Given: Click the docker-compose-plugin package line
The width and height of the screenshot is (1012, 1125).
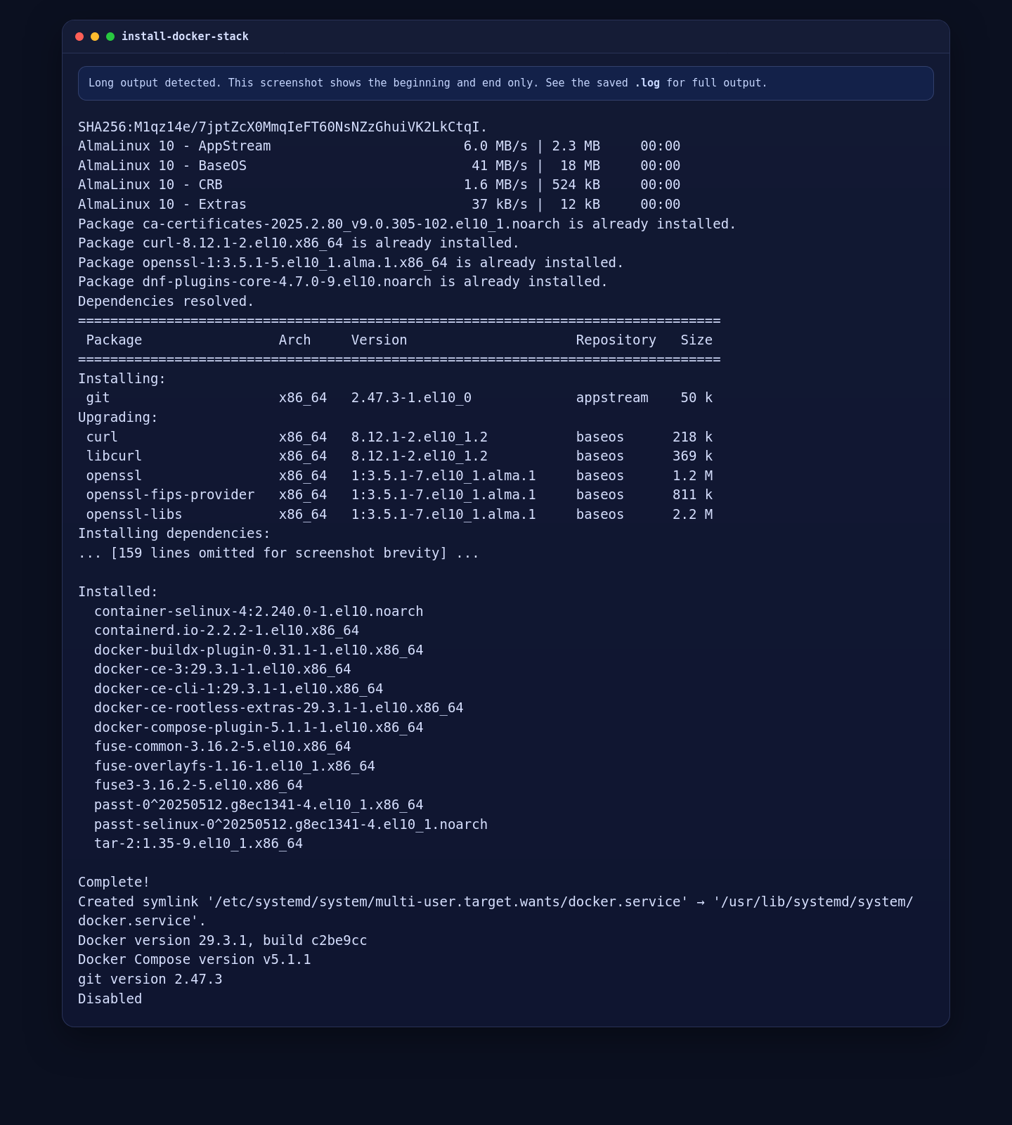Looking at the screenshot, I should [x=259, y=728].
